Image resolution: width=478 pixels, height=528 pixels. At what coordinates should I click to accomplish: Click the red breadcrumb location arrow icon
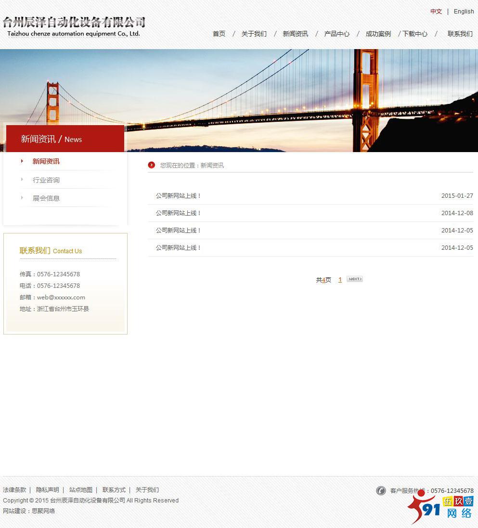[x=152, y=165]
